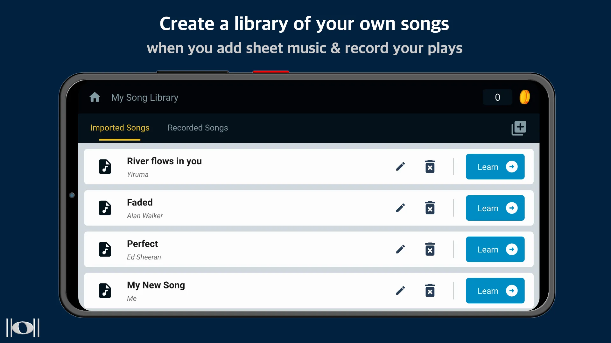Click Learn button for River Flows In You

[x=495, y=167]
